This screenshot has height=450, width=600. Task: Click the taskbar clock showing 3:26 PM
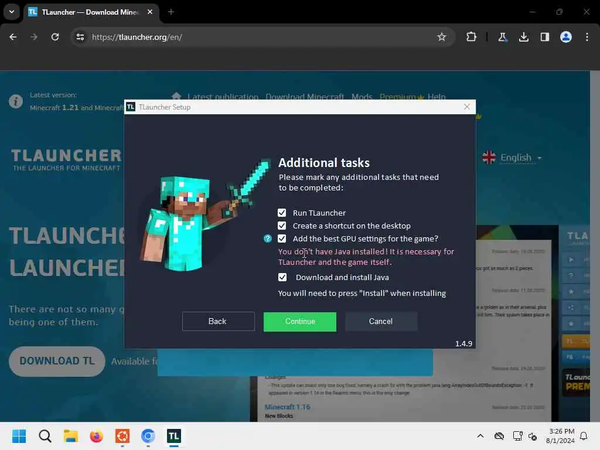(x=561, y=436)
